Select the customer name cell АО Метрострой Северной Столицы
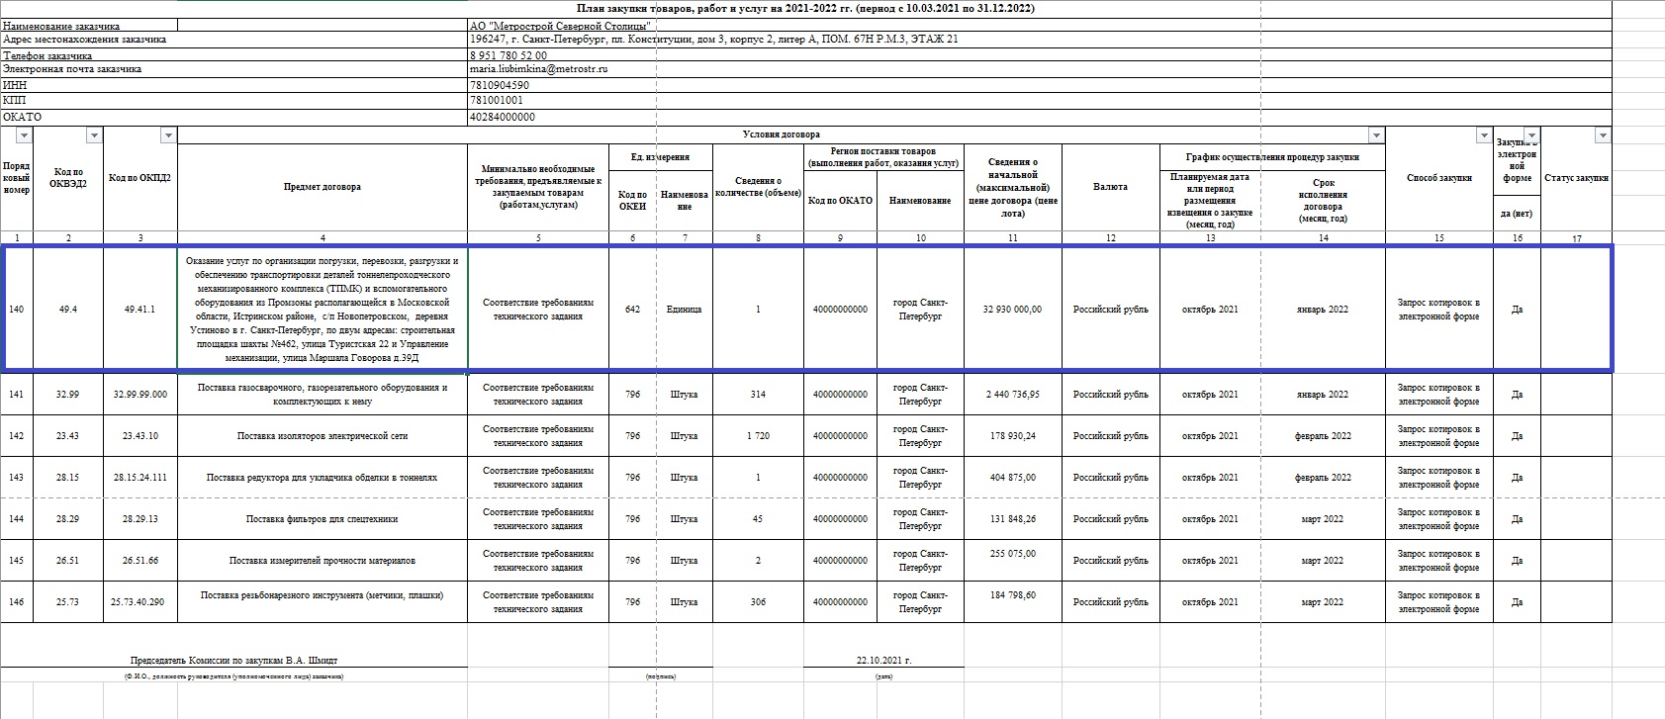This screenshot has height=719, width=1665. tap(560, 25)
